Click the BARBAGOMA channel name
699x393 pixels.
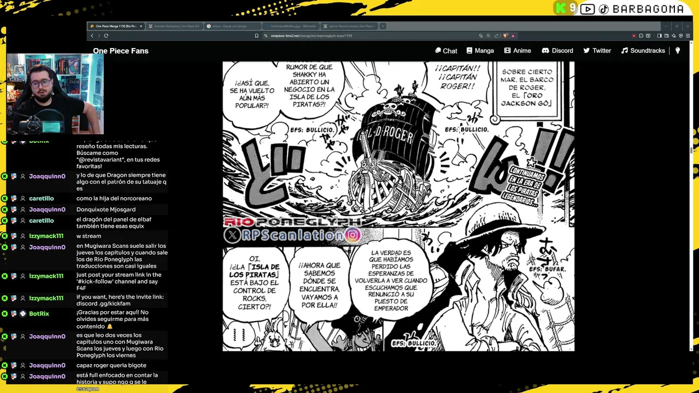coord(648,9)
